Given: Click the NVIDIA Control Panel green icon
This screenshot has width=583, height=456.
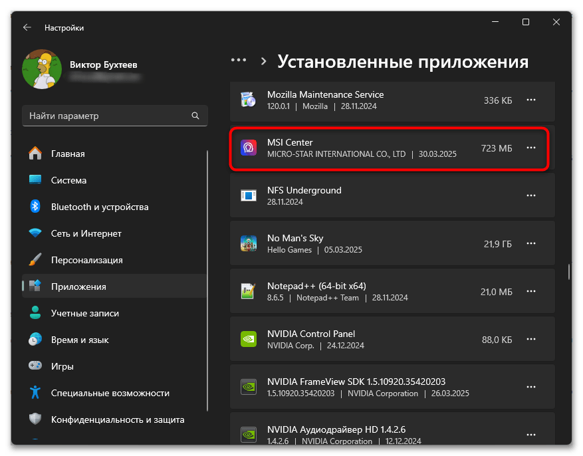Looking at the screenshot, I should [249, 339].
